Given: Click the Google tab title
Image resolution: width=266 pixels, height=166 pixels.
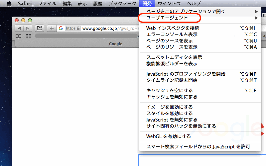Looking at the screenshot, I should pyautogui.click(x=115, y=43).
